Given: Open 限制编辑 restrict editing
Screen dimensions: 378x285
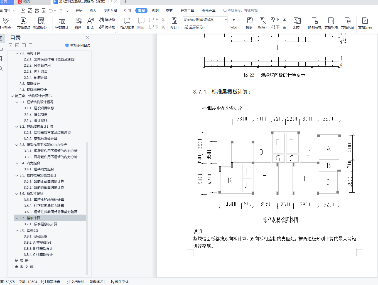Looking at the screenshot, I should click(x=315, y=23).
